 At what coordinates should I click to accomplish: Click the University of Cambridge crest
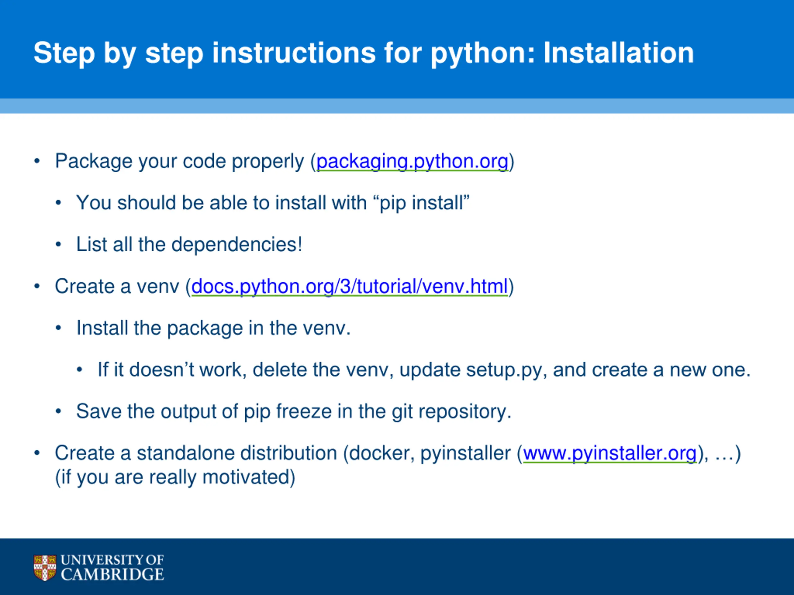click(45, 568)
